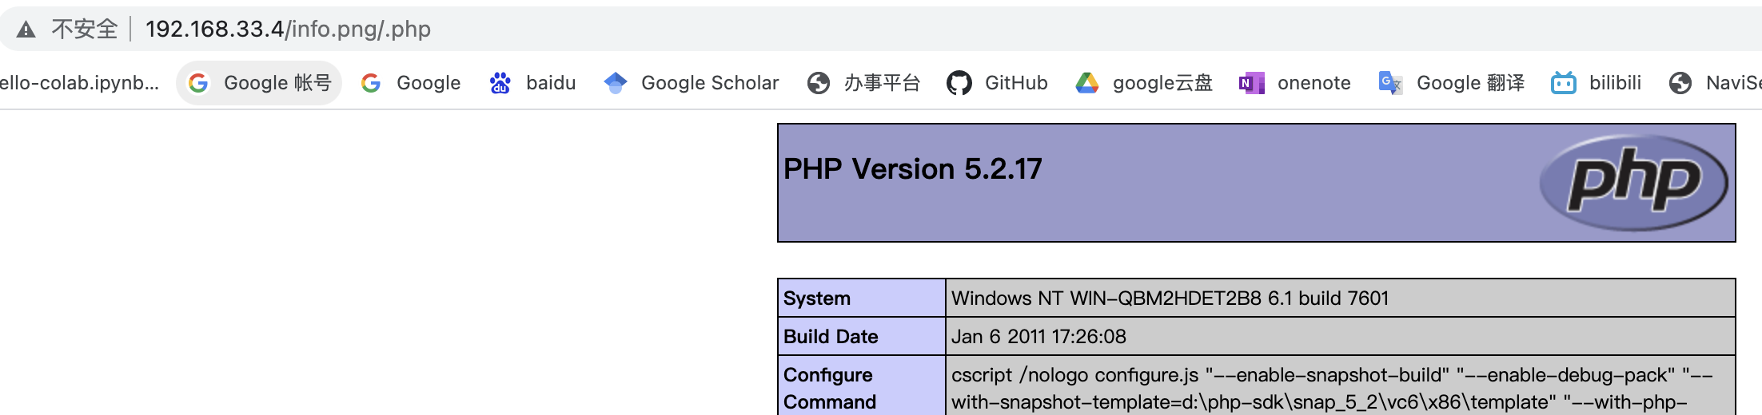This screenshot has height=415, width=1762.
Task: Click the Google bookmark G icon
Action: point(371,83)
